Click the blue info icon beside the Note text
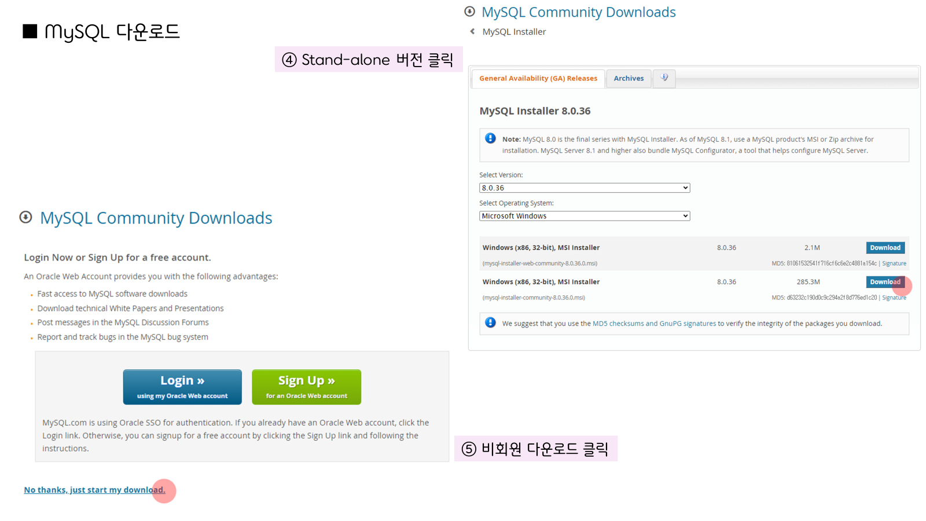Screen dimensions: 926x521 tap(490, 138)
